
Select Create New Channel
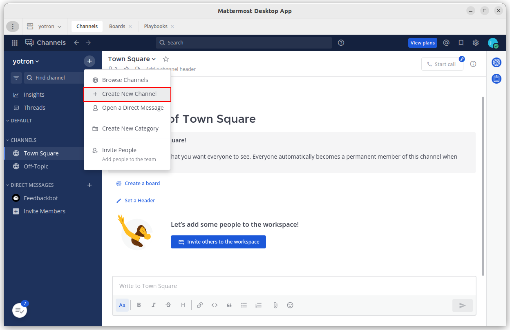click(x=127, y=94)
